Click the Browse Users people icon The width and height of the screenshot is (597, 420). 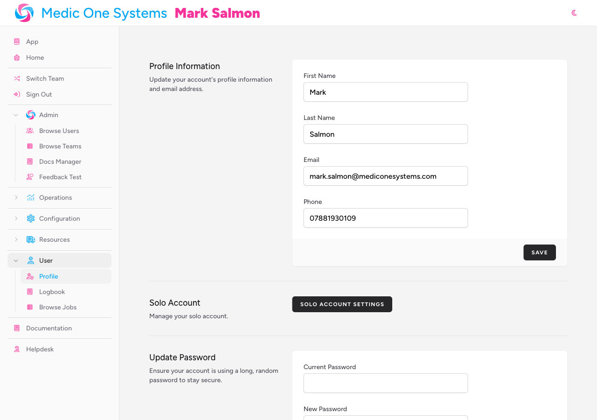pyautogui.click(x=29, y=131)
